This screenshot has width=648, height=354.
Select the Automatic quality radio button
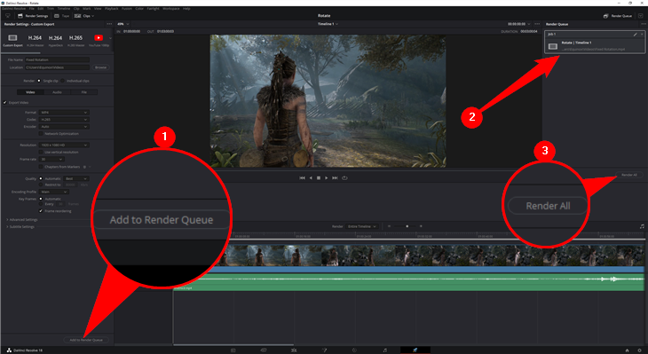coord(41,179)
